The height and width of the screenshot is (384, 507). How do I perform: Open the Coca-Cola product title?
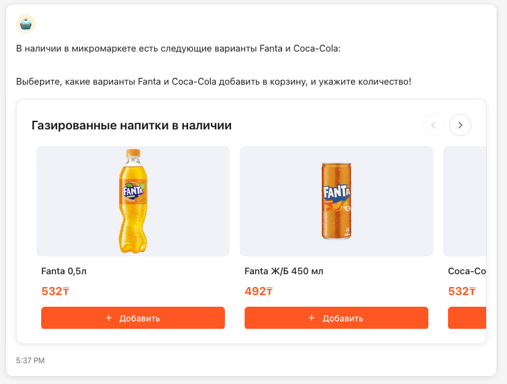[467, 271]
